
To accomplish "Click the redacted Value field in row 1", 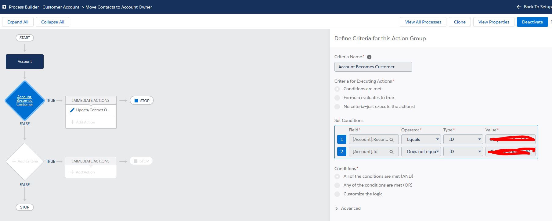I will pyautogui.click(x=511, y=139).
